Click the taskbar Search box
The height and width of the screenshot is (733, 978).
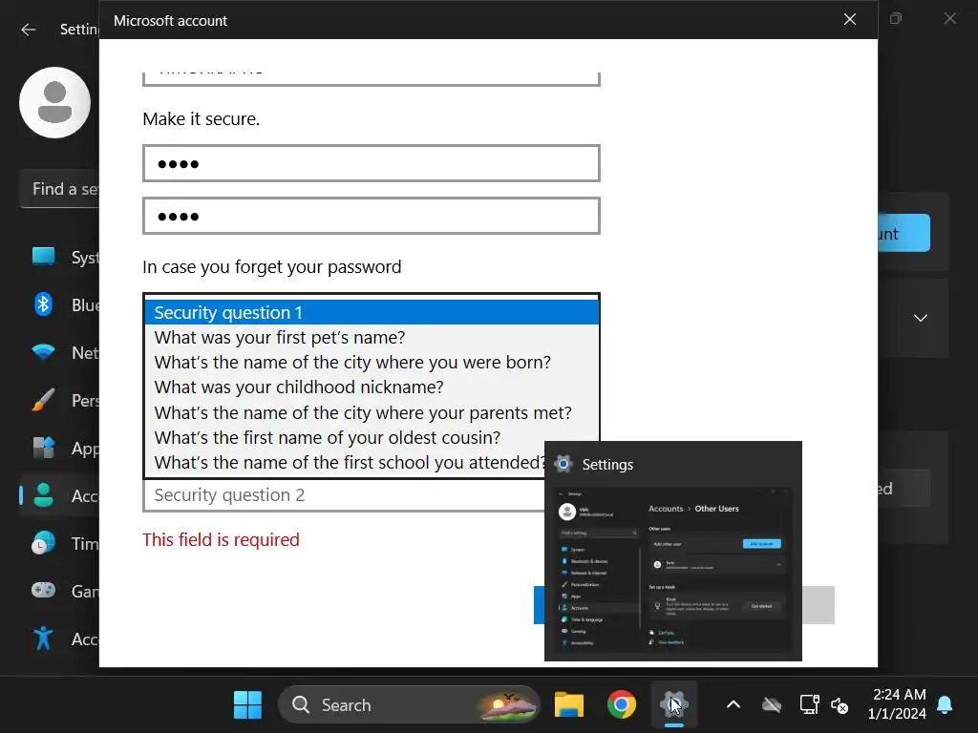pyautogui.click(x=409, y=705)
